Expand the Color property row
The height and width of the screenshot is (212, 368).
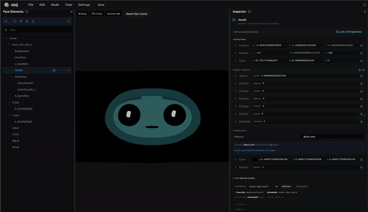click(x=236, y=160)
